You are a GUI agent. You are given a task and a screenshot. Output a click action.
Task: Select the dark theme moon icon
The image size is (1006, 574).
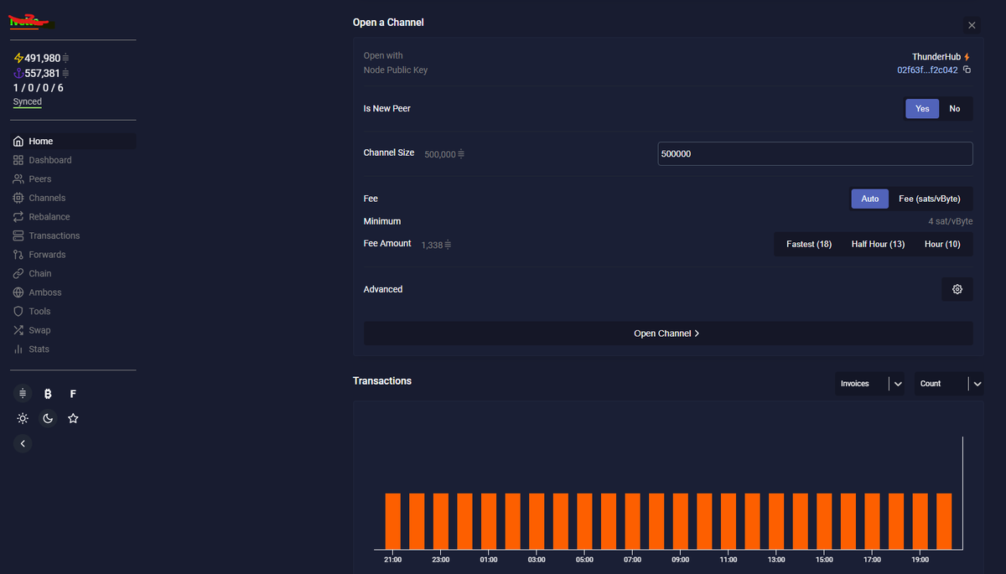[x=48, y=418]
